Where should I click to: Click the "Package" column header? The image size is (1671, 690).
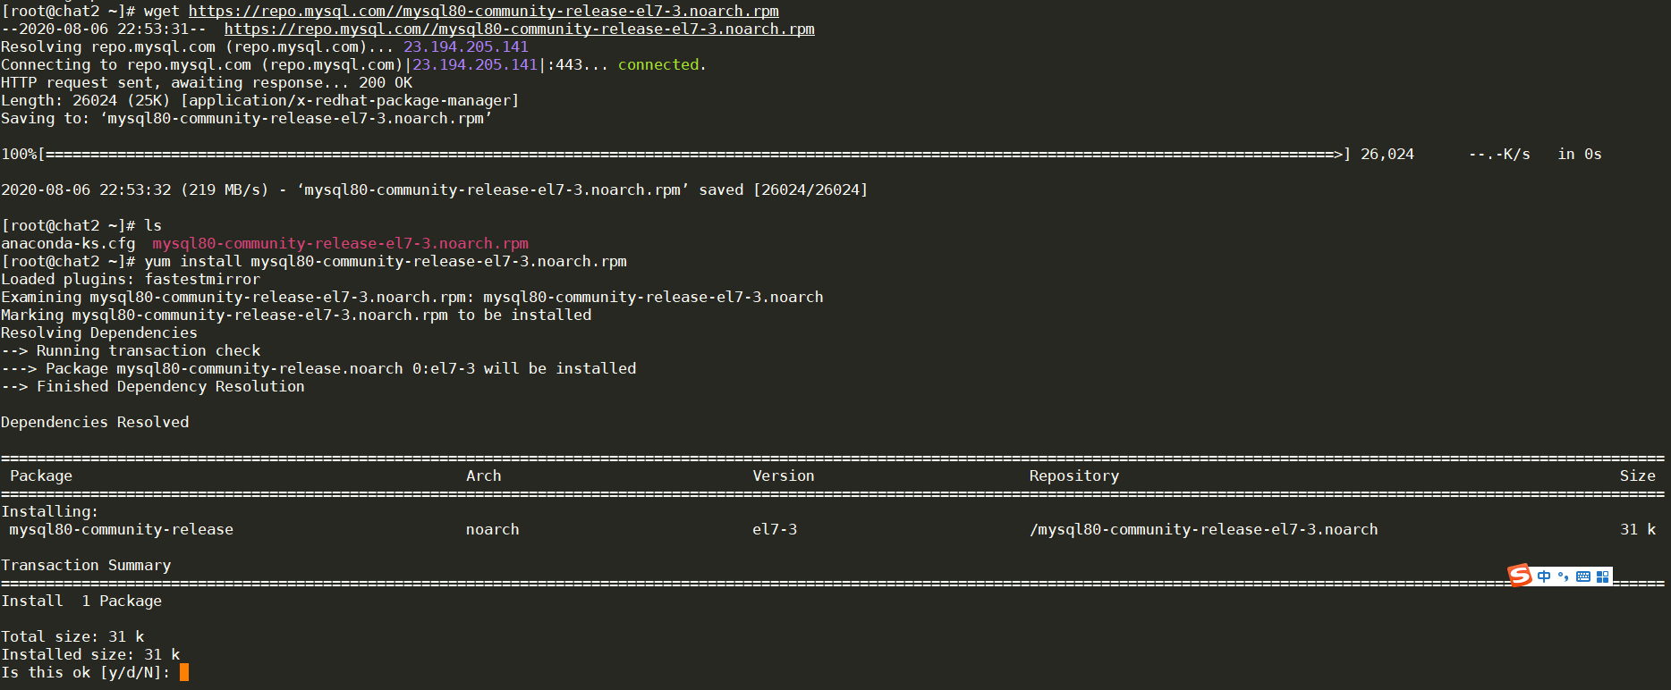pos(41,475)
